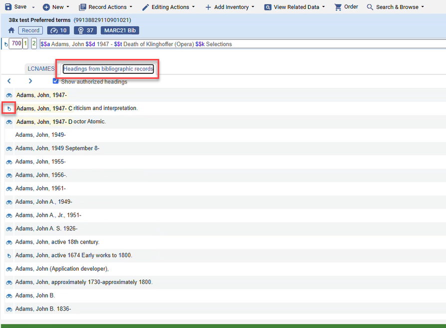
Task: Click binoculars icon for approximately 1730-approximately 1800 heading
Action: coord(9,283)
